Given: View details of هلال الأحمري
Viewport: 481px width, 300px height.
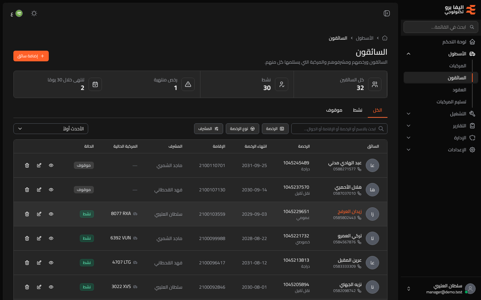Looking at the screenshot, I should 51,190.
